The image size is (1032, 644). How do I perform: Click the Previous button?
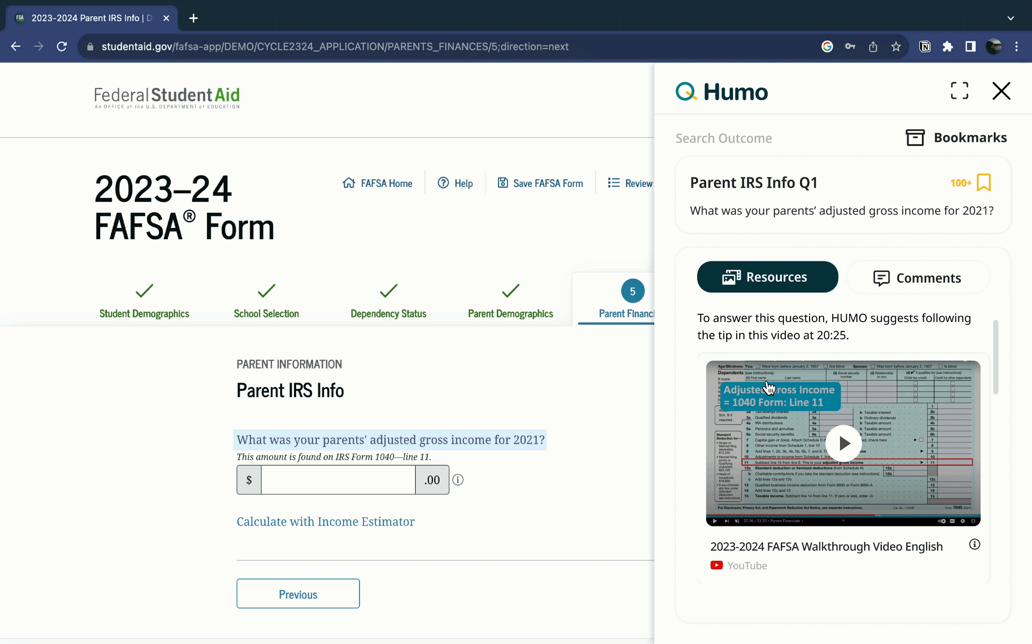click(298, 594)
